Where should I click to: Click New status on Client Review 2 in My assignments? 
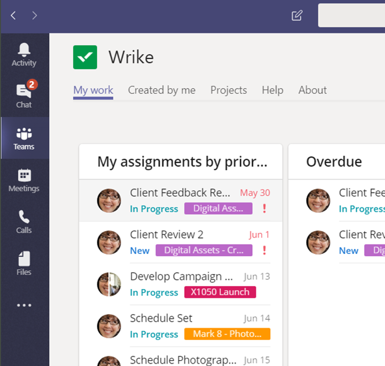tap(140, 251)
